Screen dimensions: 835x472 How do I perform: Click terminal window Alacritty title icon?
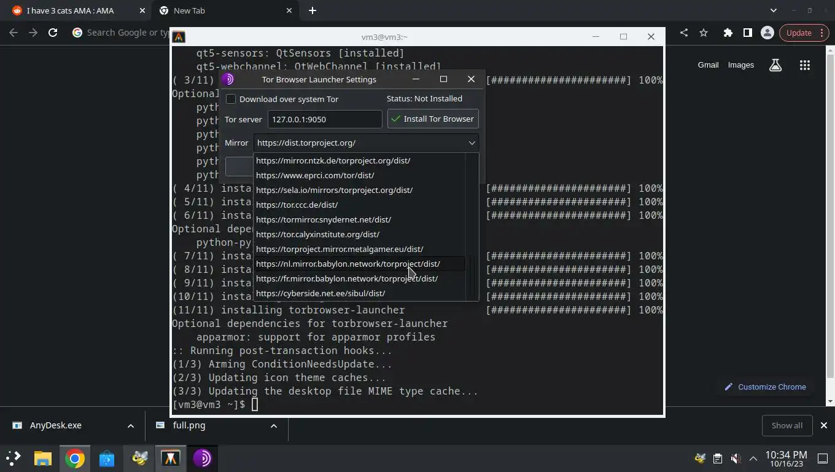pos(179,37)
